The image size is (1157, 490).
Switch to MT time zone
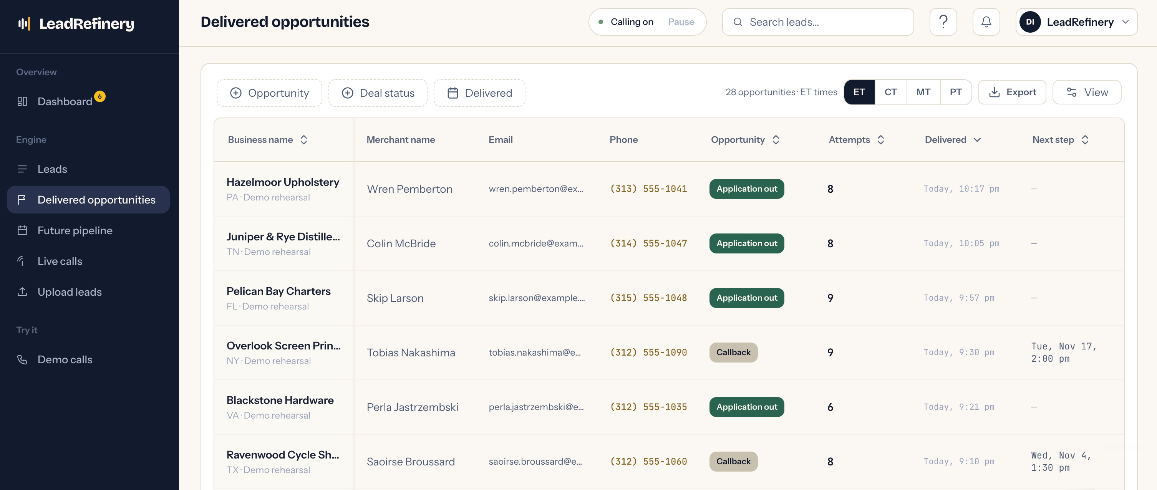pos(923,92)
